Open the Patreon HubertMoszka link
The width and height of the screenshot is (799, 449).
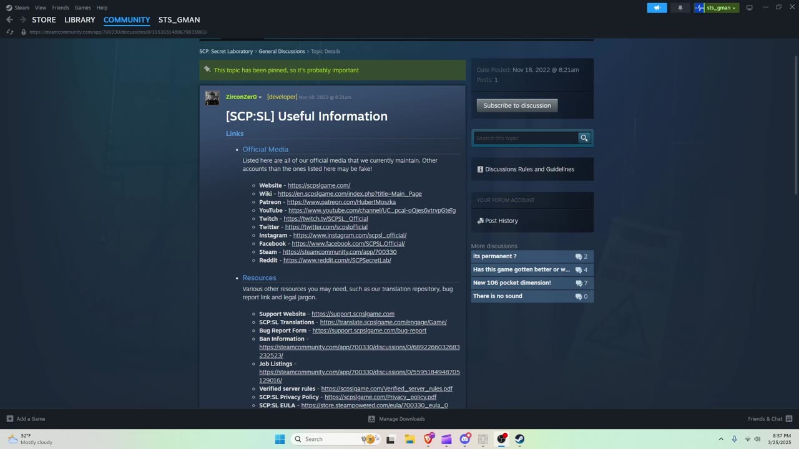(341, 202)
